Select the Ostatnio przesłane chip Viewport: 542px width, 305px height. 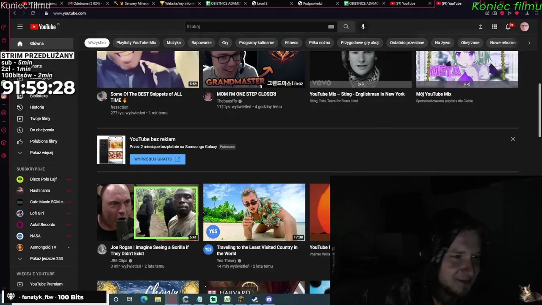407,43
